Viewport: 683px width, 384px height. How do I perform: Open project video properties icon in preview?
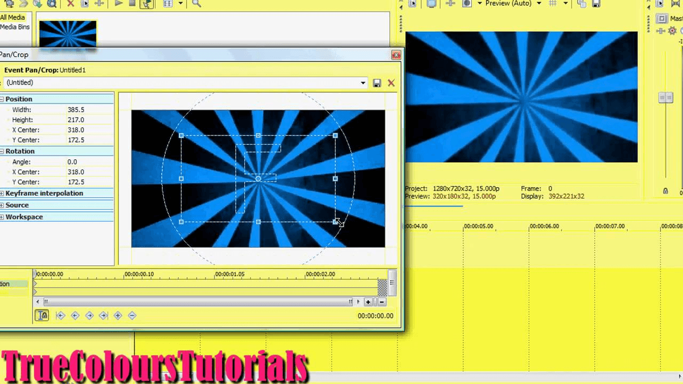(x=413, y=3)
